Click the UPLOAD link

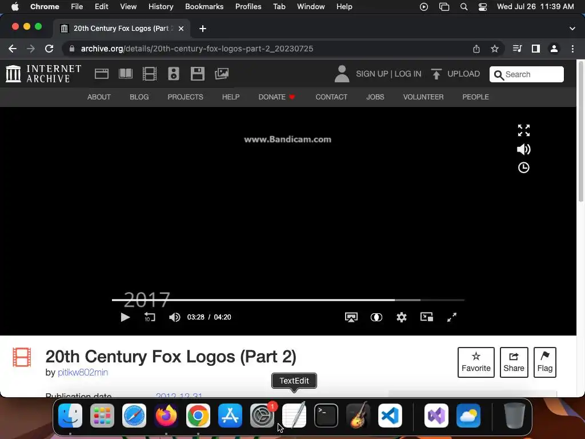(x=463, y=74)
